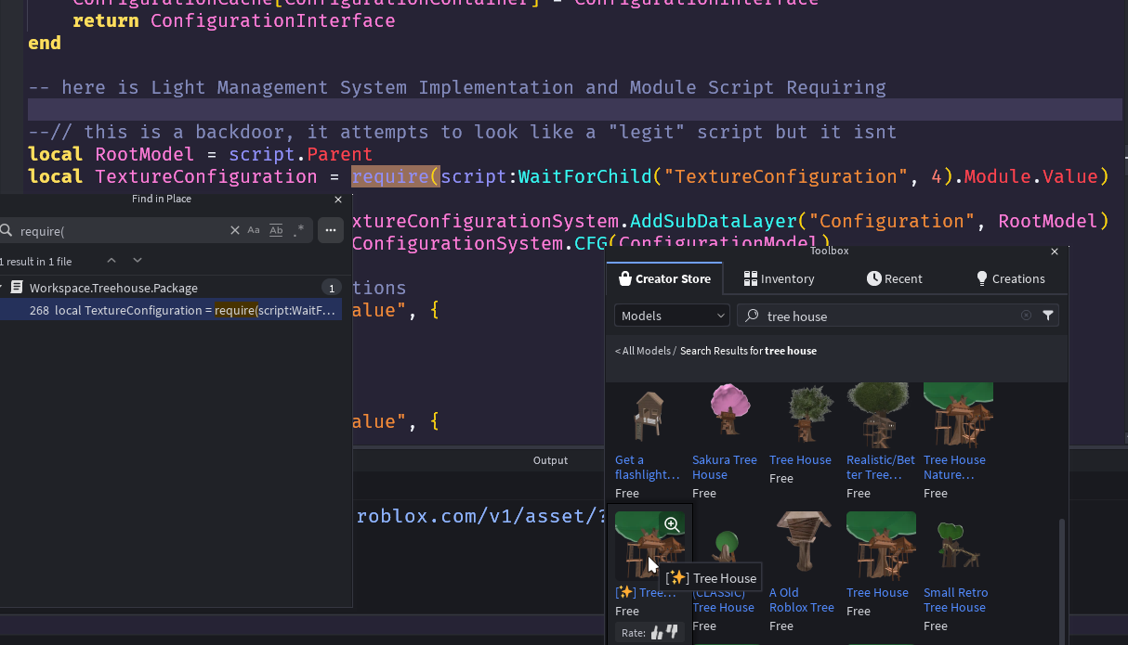Viewport: 1128px width, 645px height.
Task: Select the Small Retro Tree House thumbnail
Action: point(954,546)
